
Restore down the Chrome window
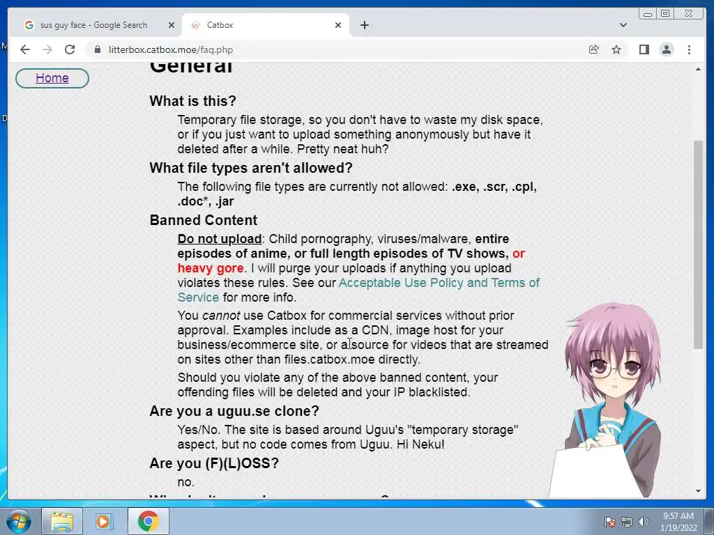664,14
